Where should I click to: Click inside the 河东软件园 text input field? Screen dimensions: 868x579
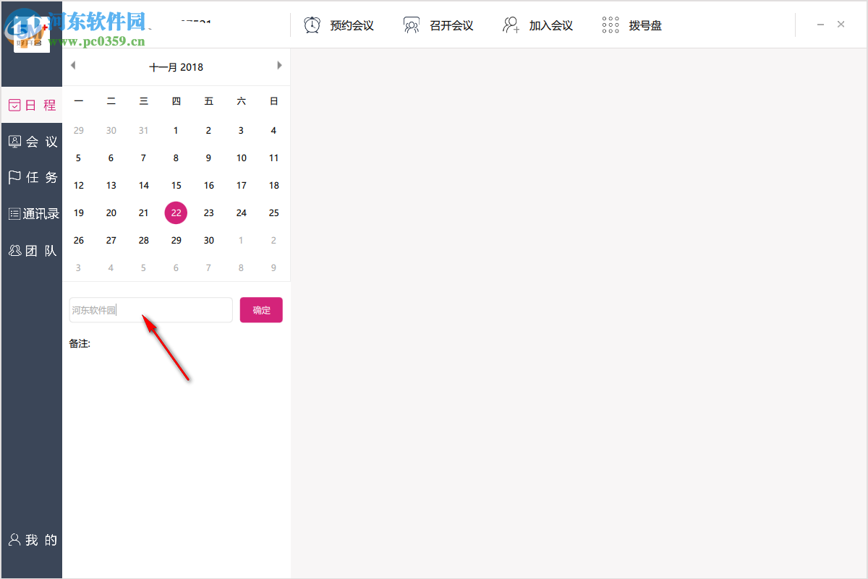pyautogui.click(x=150, y=309)
